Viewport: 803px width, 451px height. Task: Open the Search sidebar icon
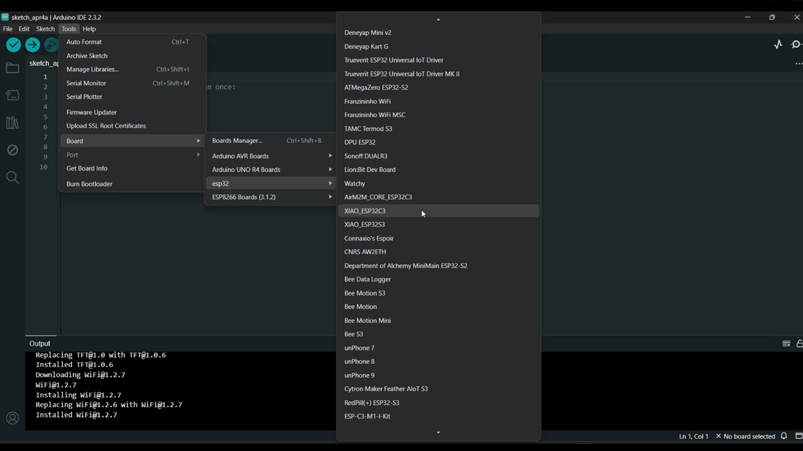point(12,177)
